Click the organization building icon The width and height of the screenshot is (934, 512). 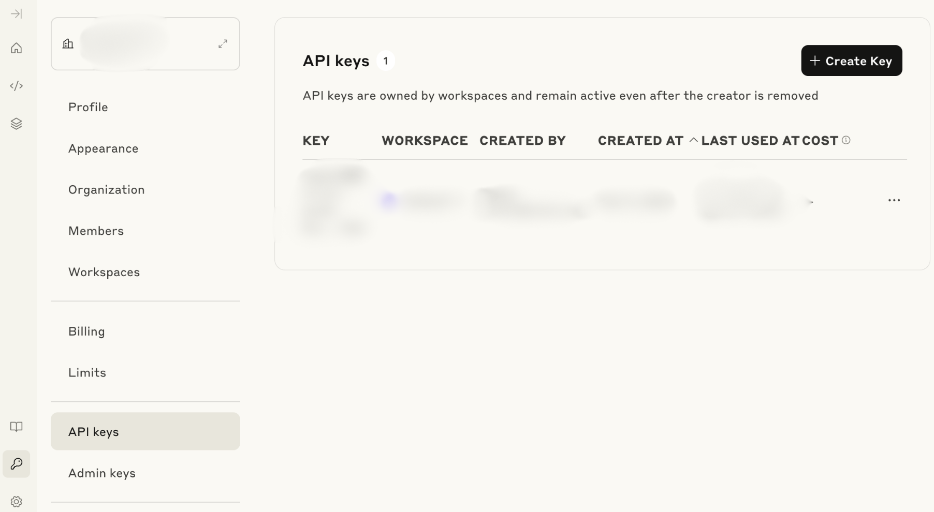point(68,44)
